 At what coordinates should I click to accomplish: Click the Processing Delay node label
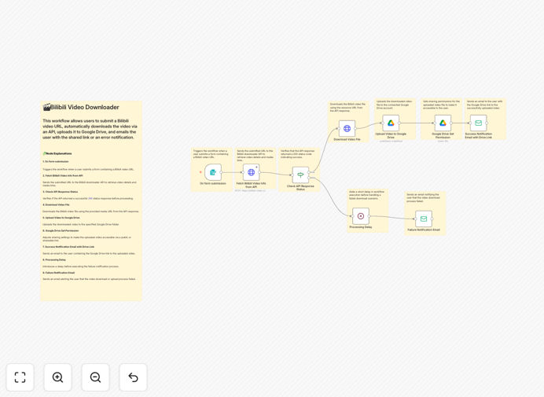click(x=361, y=227)
